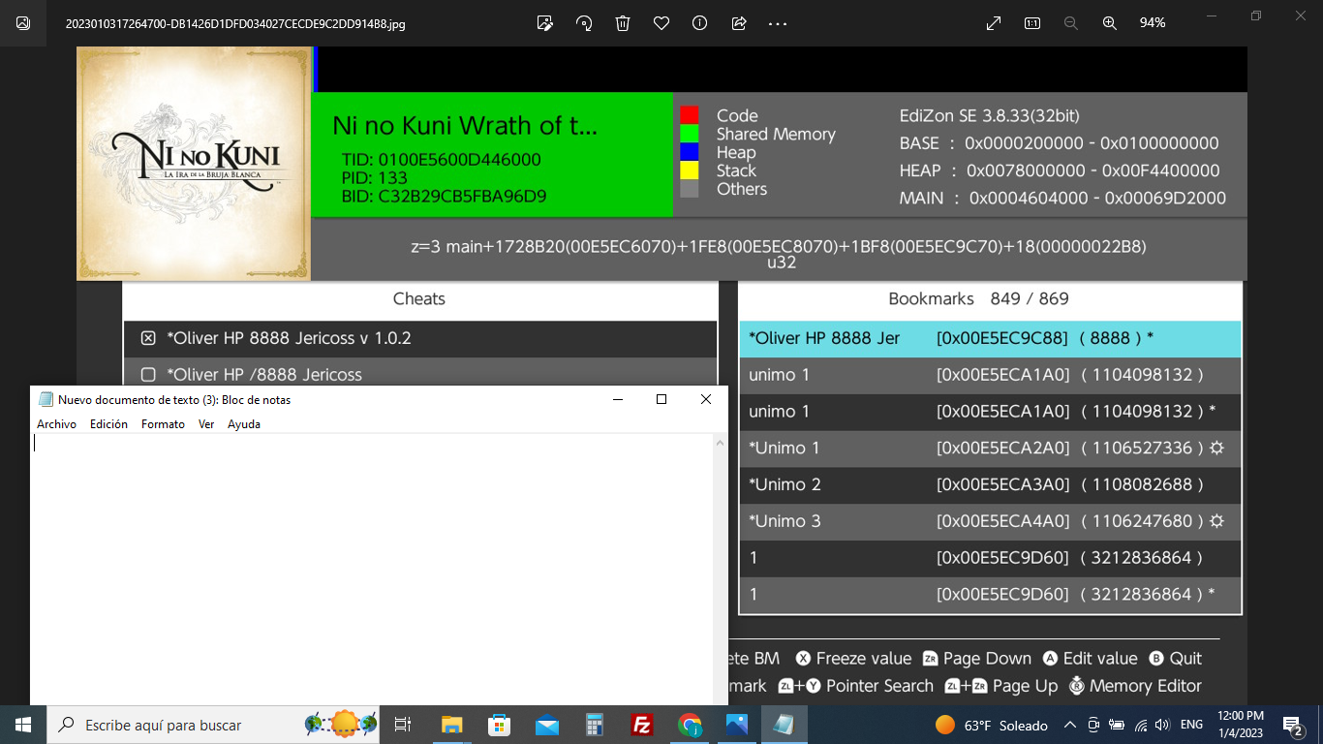Click inside the Notepad text area

coord(372,569)
